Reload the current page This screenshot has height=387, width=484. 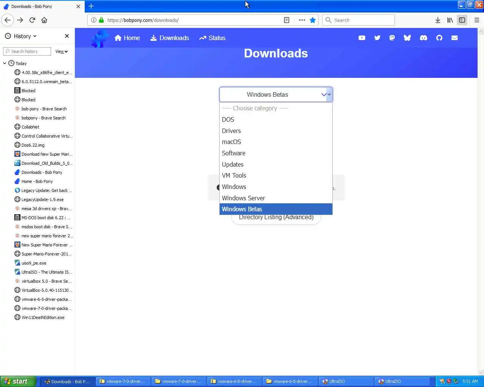pyautogui.click(x=32, y=20)
